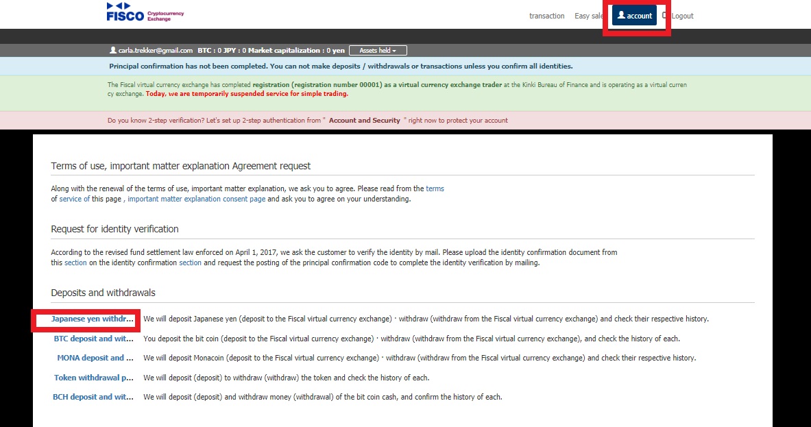This screenshot has width=811, height=427.
Task: Open the account page button
Action: pos(635,16)
